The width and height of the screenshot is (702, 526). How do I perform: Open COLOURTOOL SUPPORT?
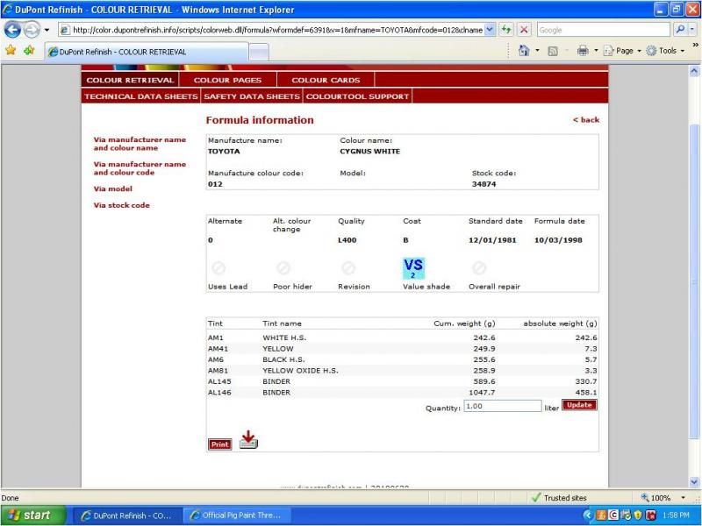point(357,96)
